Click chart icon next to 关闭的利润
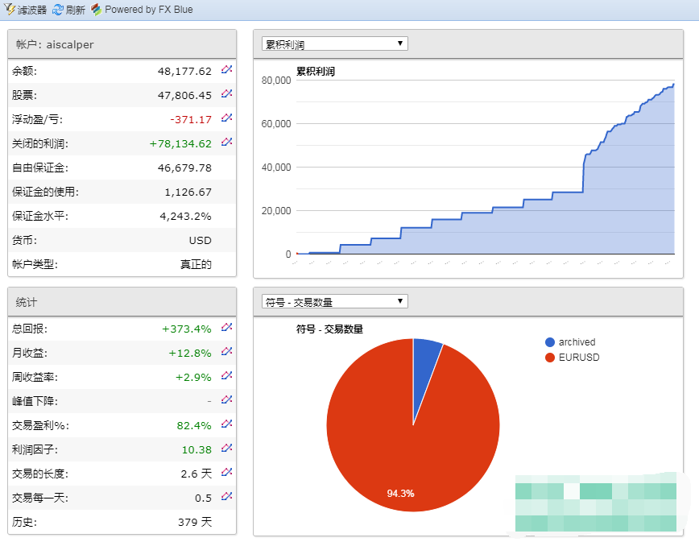 pyautogui.click(x=227, y=143)
